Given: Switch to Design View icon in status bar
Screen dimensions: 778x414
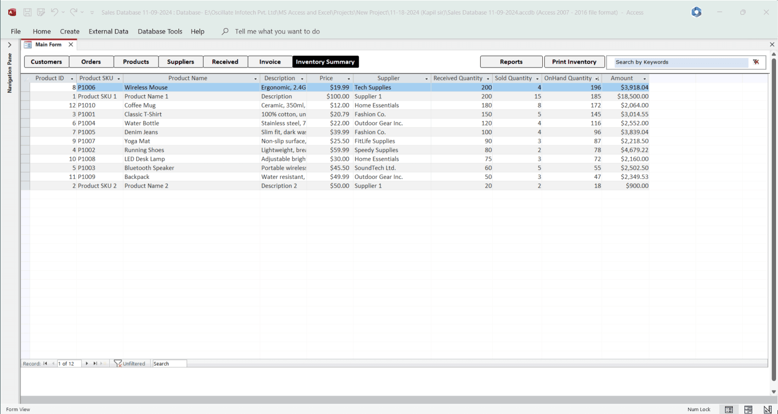Looking at the screenshot, I should point(767,410).
